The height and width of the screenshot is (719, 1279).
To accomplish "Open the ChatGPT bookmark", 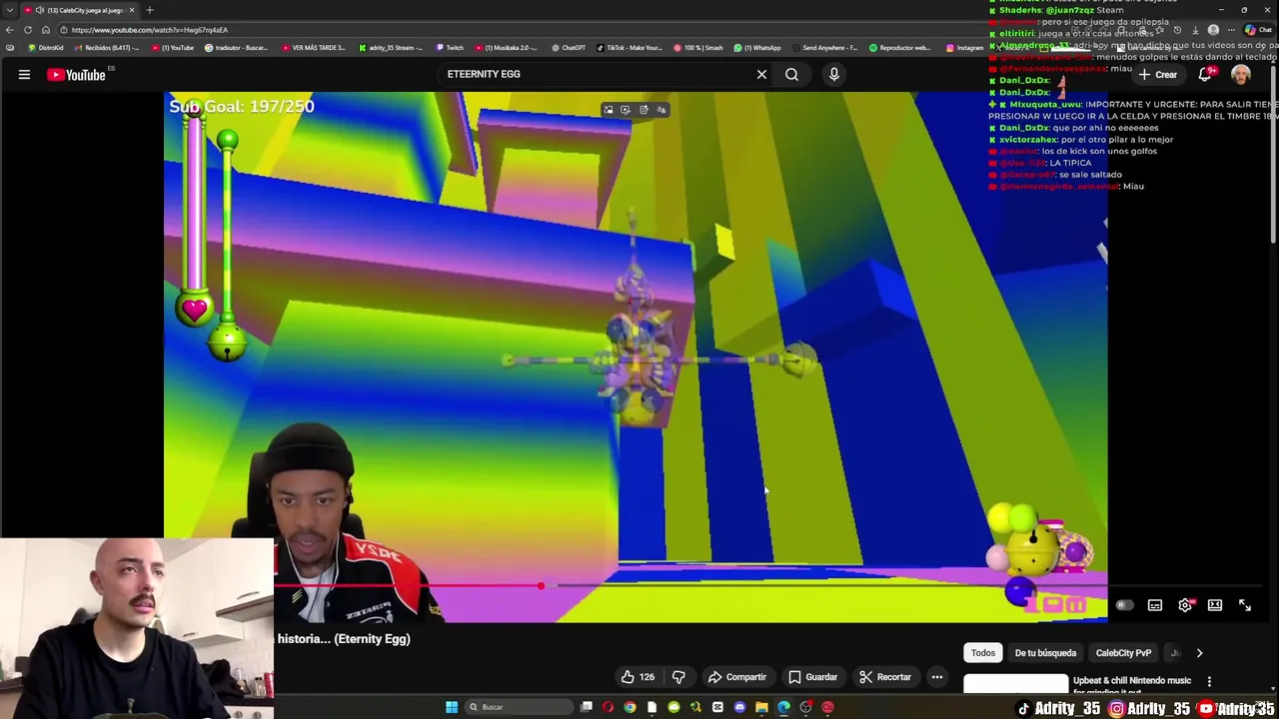I will pos(569,48).
